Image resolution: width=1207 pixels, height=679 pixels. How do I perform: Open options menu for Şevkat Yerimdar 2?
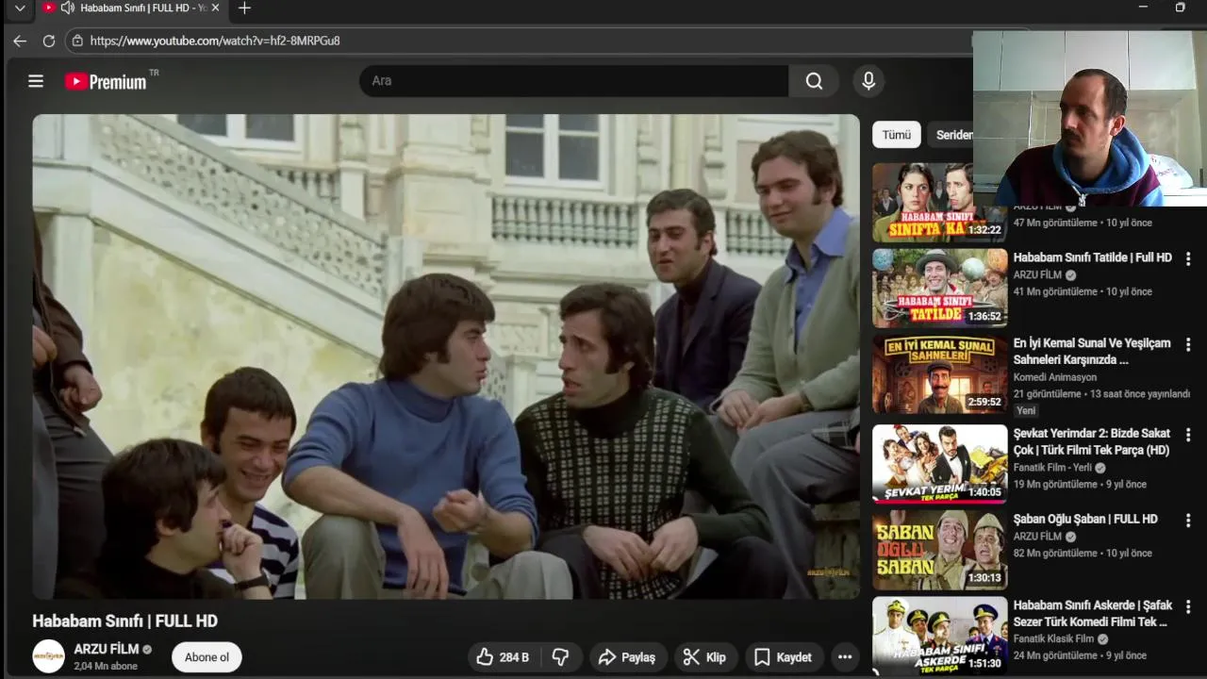(1188, 434)
